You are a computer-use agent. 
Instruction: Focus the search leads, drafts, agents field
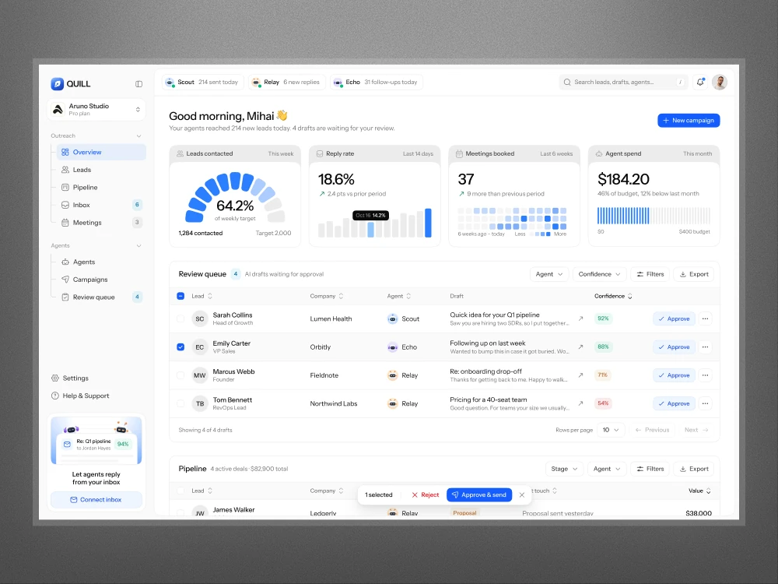point(622,82)
